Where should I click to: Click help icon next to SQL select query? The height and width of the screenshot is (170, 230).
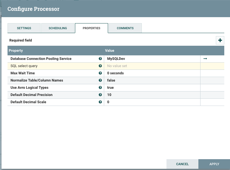pos(100,66)
